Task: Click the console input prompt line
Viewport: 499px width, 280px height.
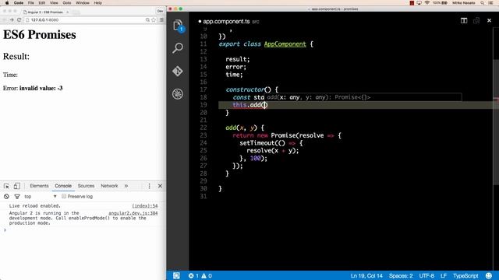Action: click(83, 230)
